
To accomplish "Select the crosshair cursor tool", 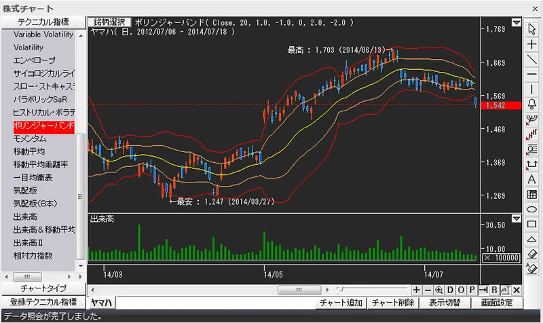I will coord(531,44).
